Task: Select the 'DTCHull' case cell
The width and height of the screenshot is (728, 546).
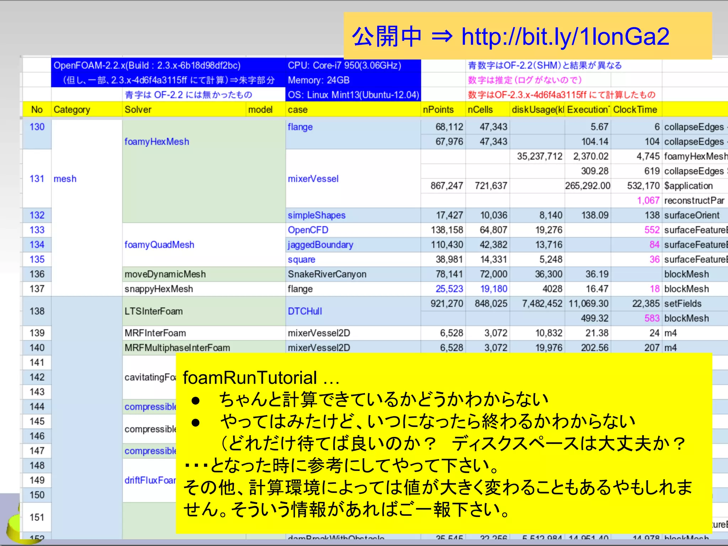Action: click(353, 311)
